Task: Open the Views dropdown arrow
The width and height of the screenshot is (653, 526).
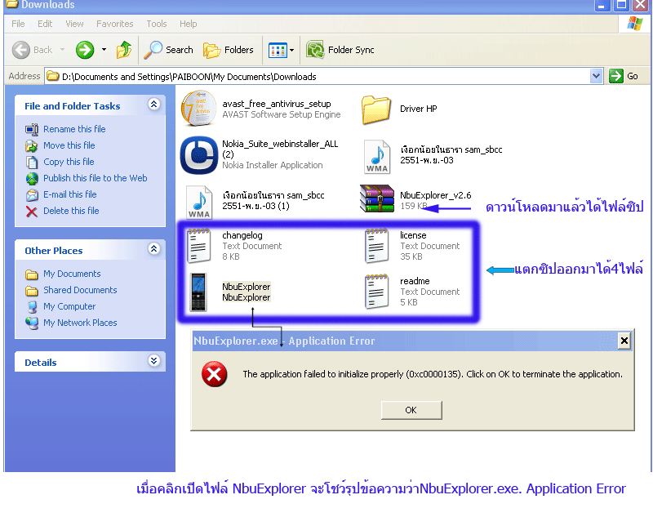Action: 292,51
